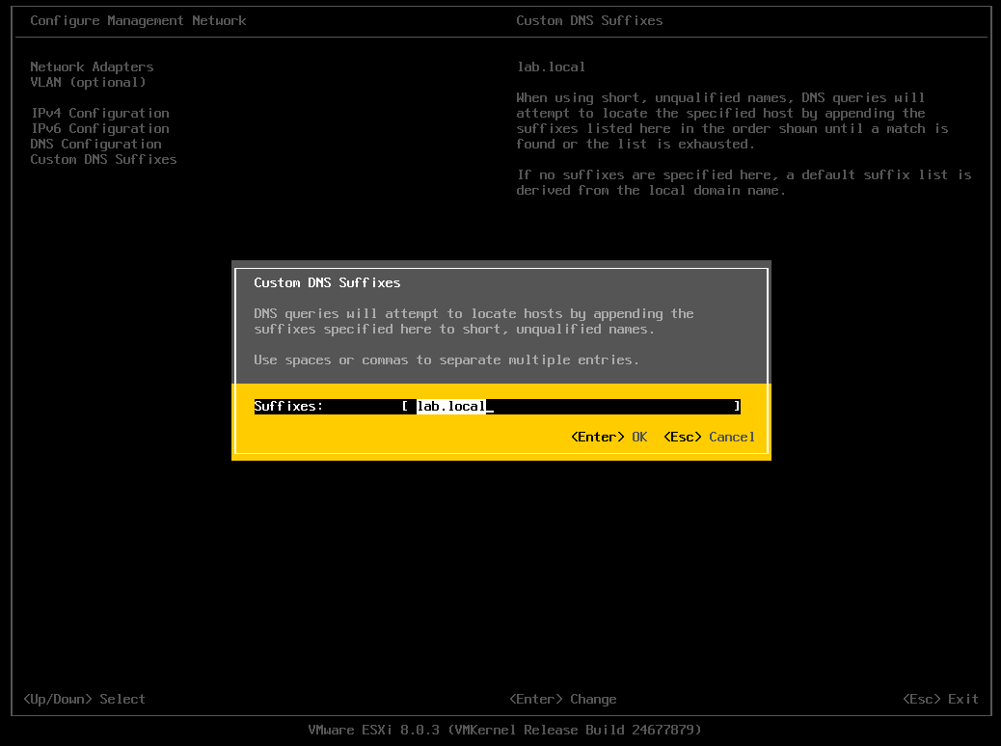Click the <Up/Down> Select hint

pos(83,699)
